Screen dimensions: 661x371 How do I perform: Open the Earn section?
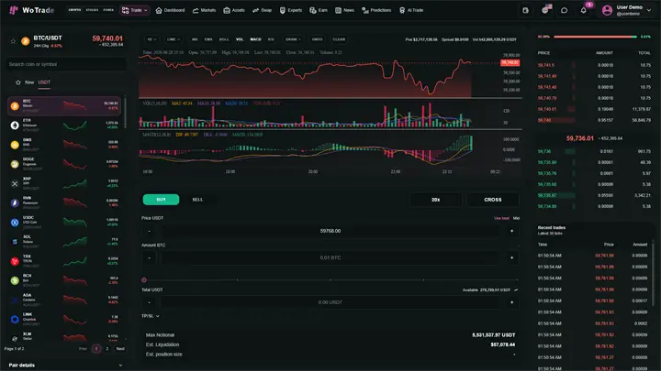(x=319, y=10)
